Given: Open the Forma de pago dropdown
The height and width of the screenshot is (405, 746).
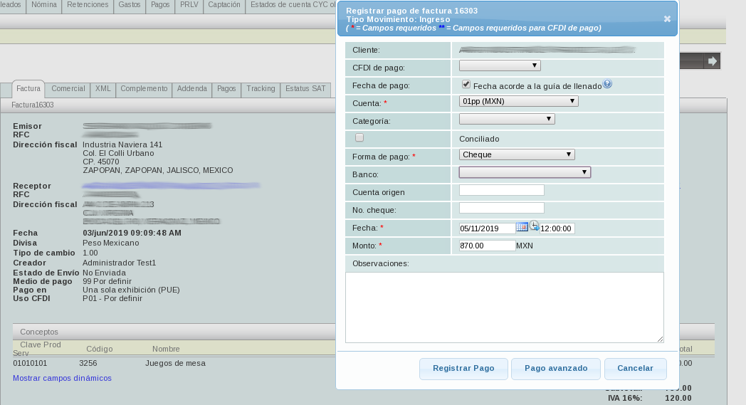Looking at the screenshot, I should [x=517, y=154].
